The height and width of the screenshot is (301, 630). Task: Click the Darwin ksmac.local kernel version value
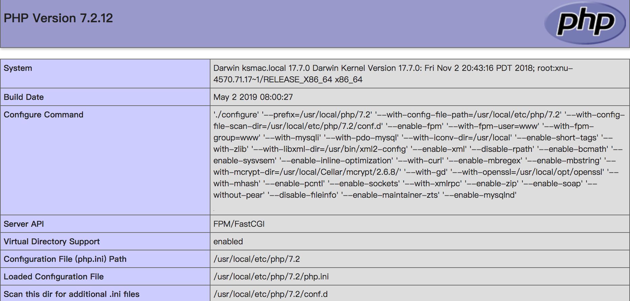coord(393,74)
